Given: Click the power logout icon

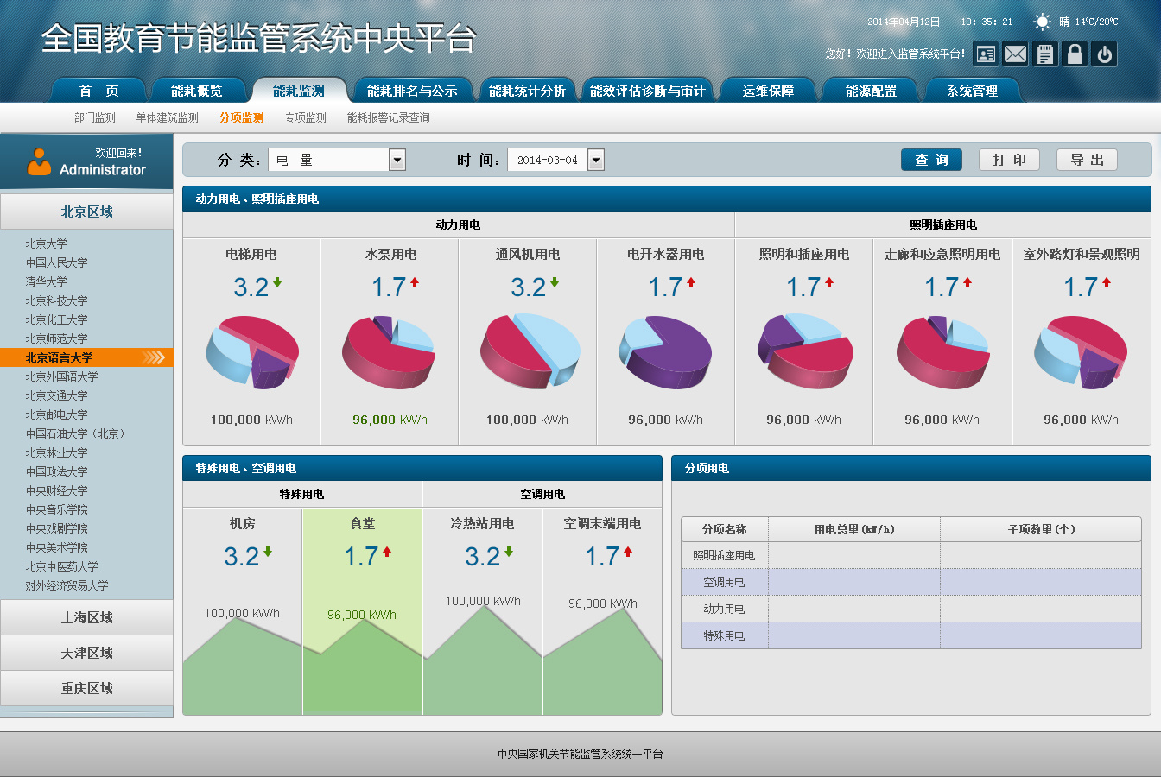Looking at the screenshot, I should pyautogui.click(x=1104, y=54).
